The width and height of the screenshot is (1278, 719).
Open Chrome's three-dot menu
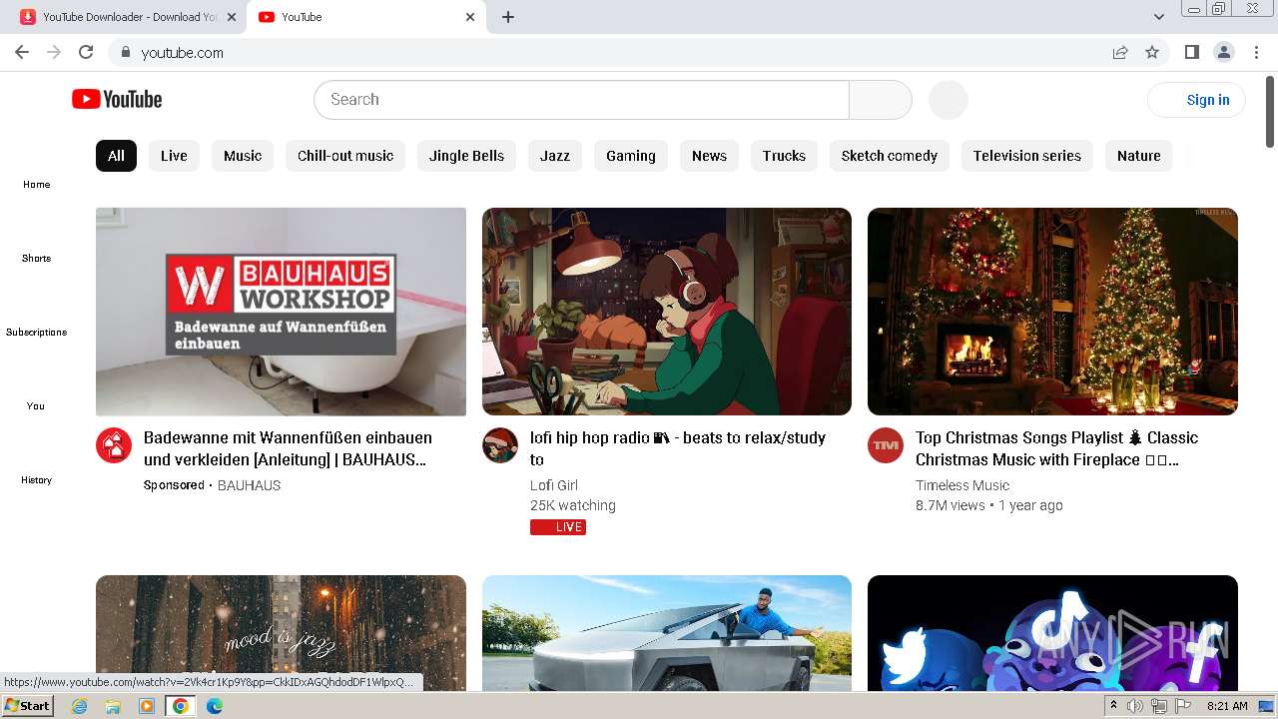1256,52
